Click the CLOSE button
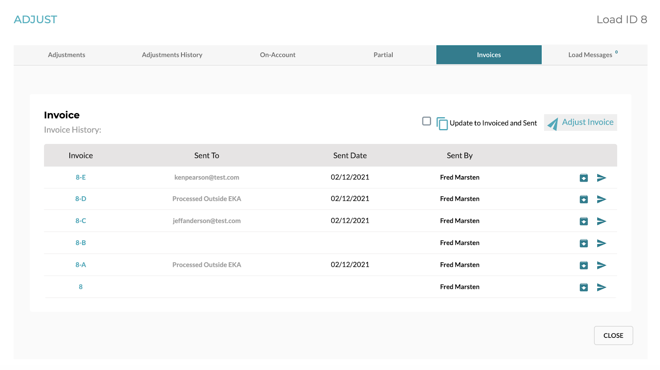660x370 pixels. pyautogui.click(x=613, y=335)
